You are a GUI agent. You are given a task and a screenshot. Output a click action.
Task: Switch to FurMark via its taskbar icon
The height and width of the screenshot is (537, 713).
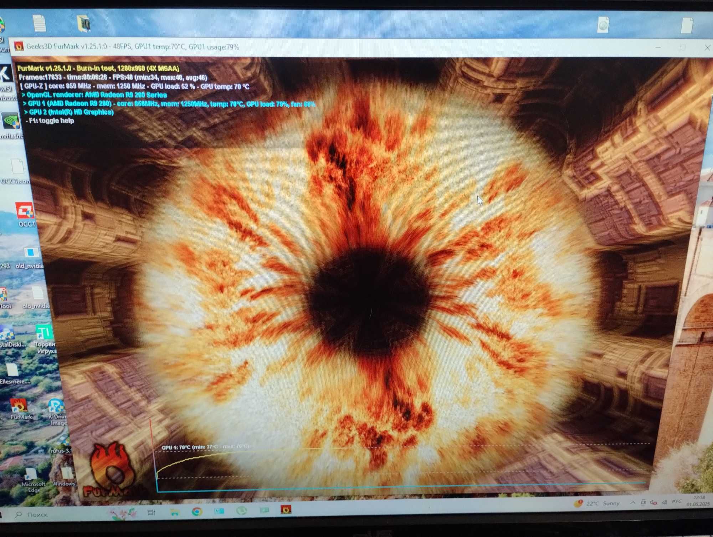tap(286, 510)
